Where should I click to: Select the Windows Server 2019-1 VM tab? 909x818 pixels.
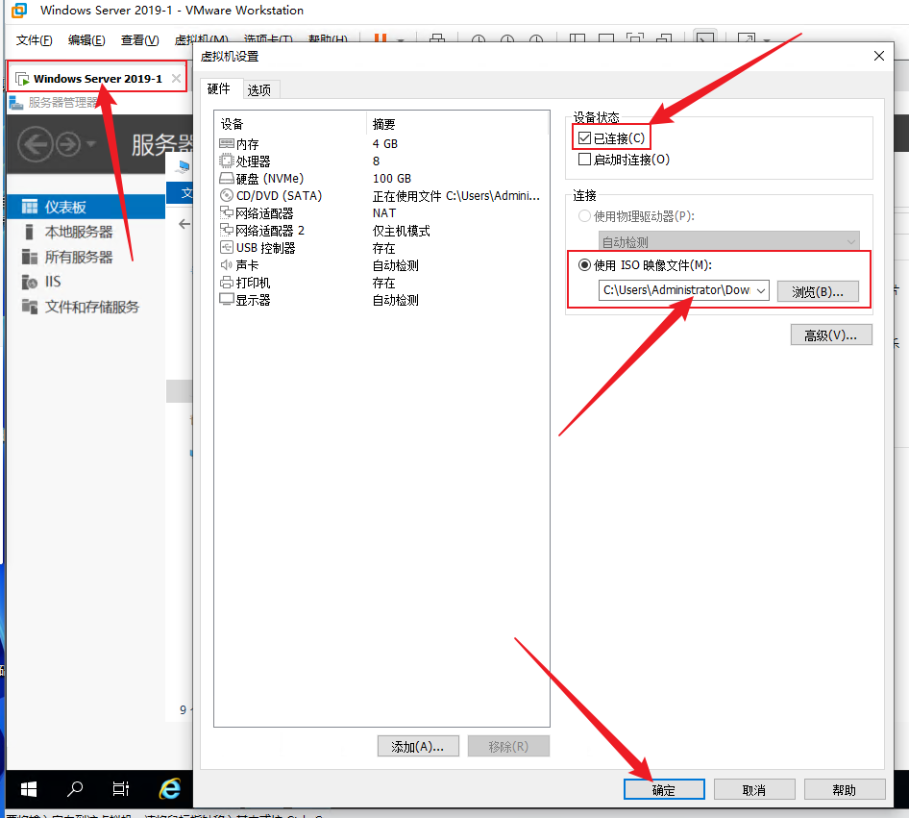(x=97, y=78)
